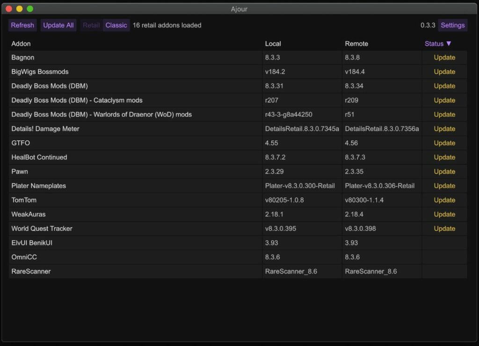Sort by the Remote column header
Viewport: 479px width, 346px height.
click(356, 43)
